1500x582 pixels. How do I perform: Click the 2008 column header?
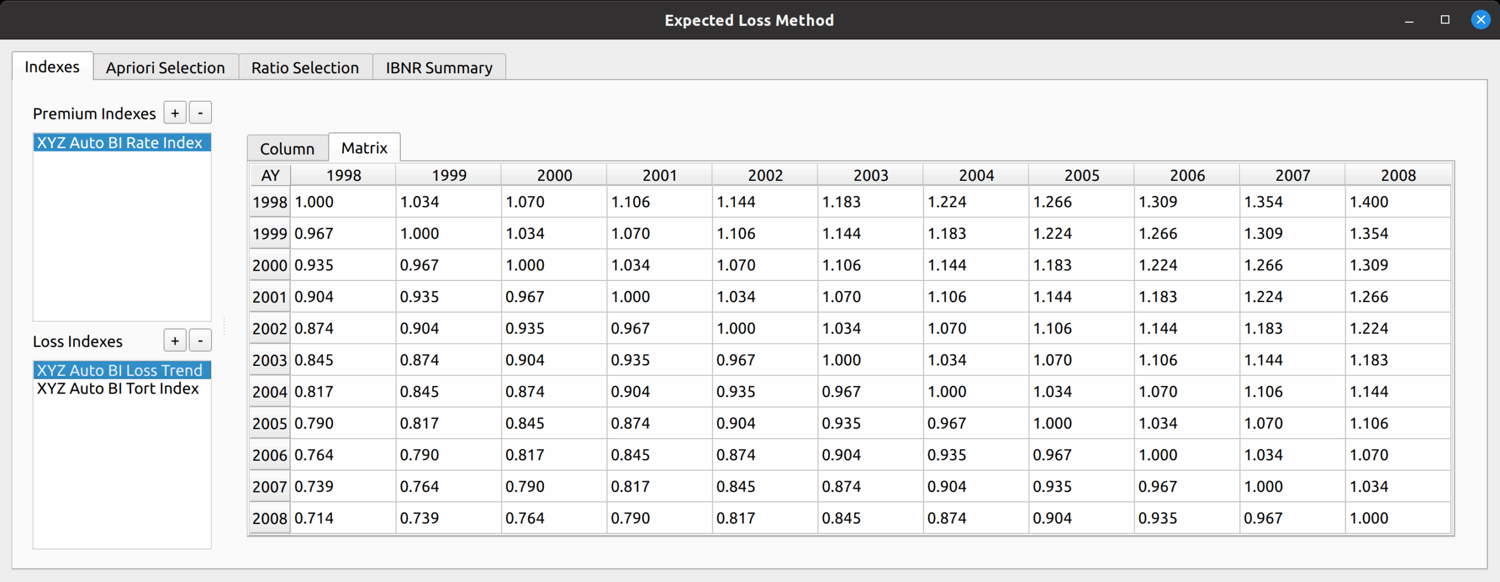1397,175
